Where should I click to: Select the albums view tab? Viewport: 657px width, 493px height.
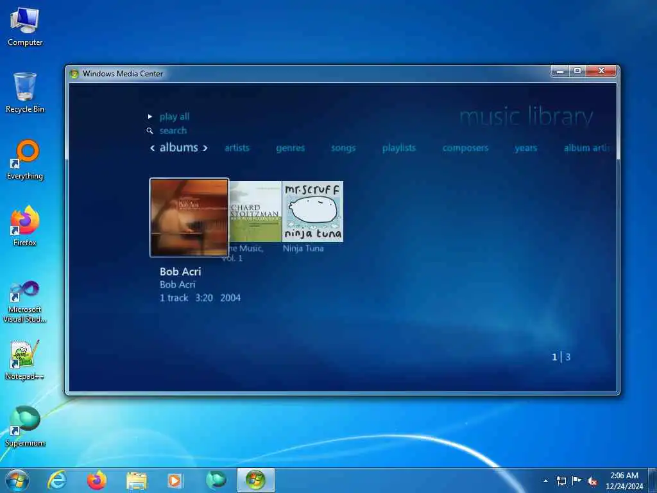click(x=178, y=147)
